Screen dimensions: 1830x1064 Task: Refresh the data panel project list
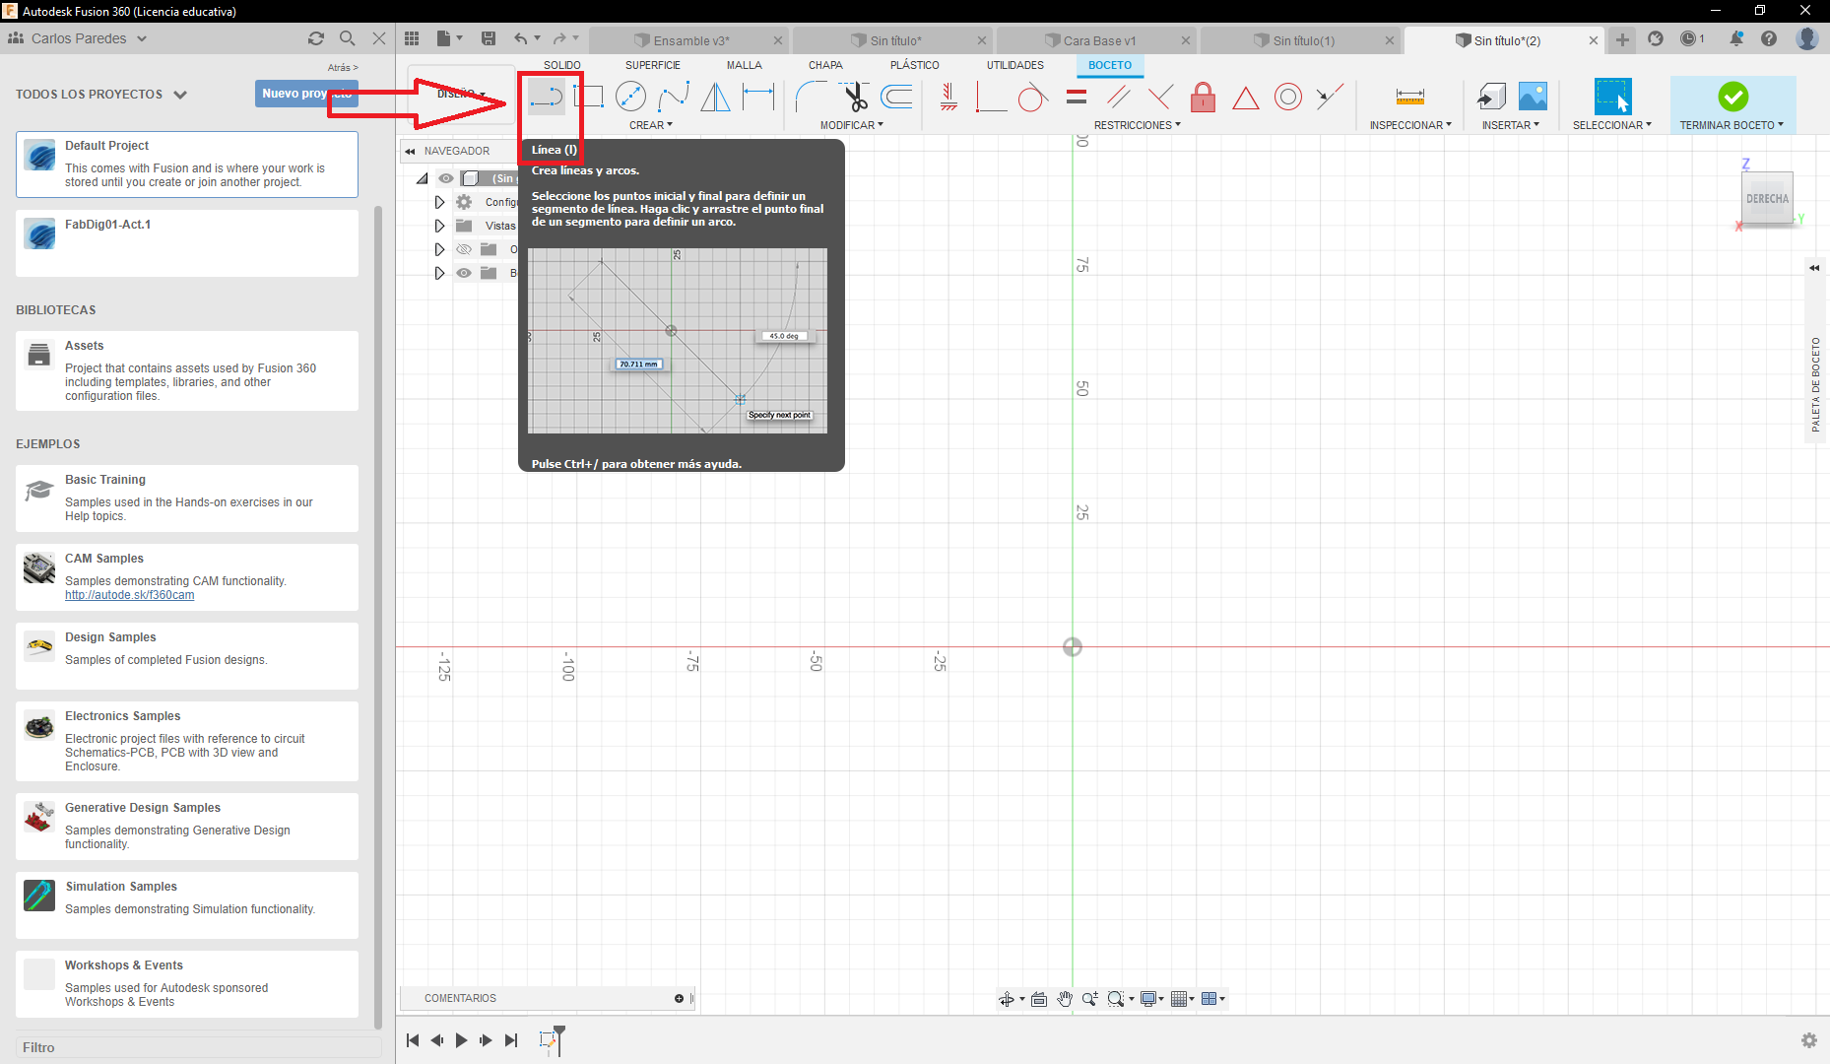click(315, 38)
